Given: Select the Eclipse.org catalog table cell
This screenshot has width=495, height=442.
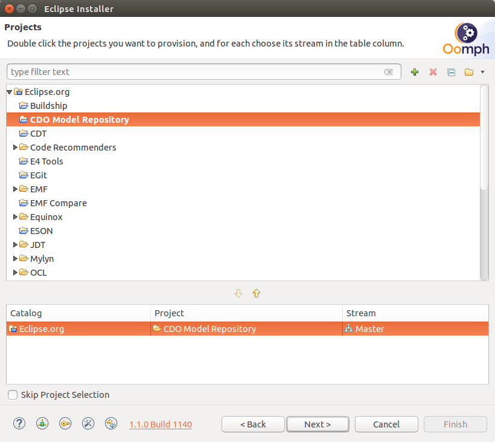Looking at the screenshot, I should point(78,329).
